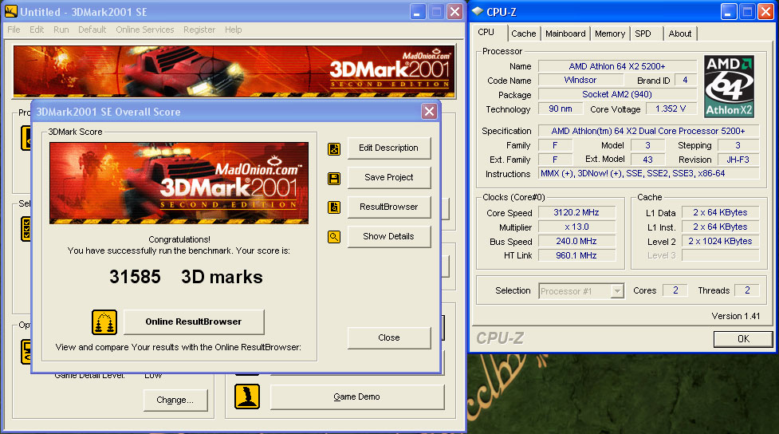Open the Default menu
Image resolution: width=779 pixels, height=434 pixels.
click(92, 30)
